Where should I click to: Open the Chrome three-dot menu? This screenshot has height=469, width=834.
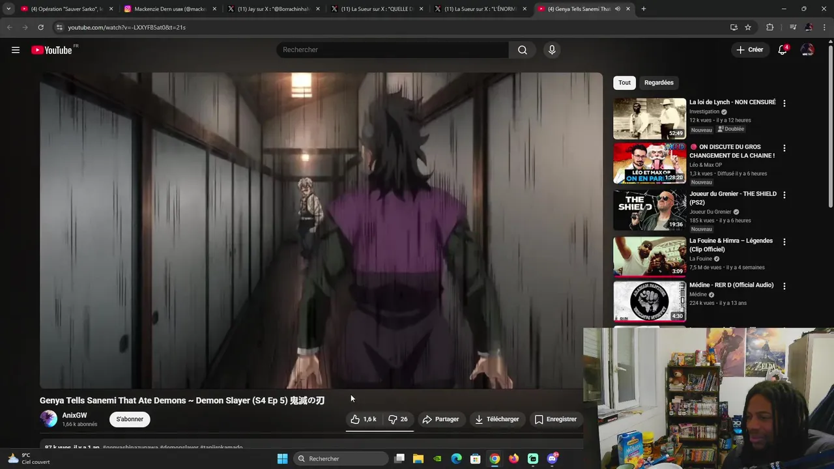(824, 27)
